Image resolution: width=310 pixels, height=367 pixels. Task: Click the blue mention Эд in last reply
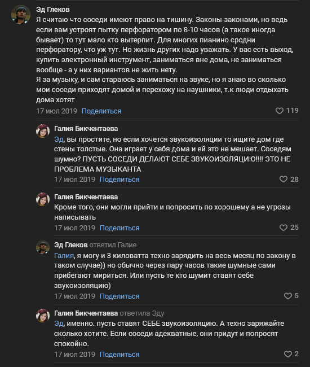(59, 324)
